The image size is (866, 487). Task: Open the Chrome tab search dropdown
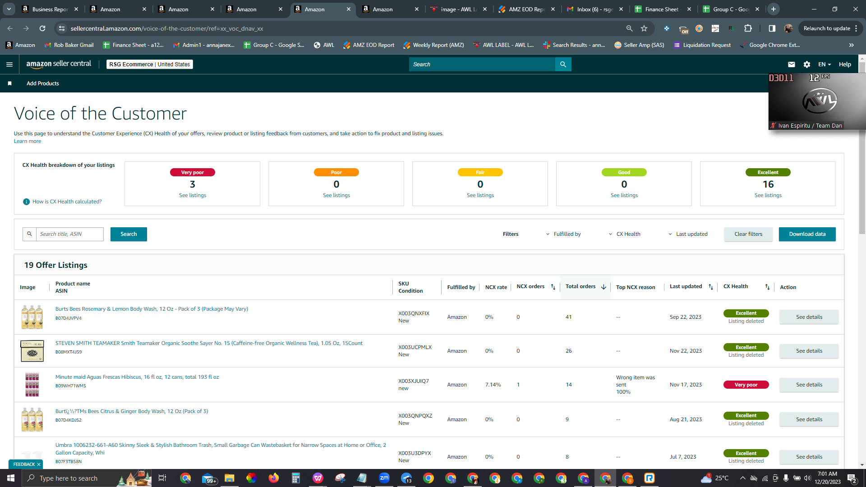[x=9, y=9]
